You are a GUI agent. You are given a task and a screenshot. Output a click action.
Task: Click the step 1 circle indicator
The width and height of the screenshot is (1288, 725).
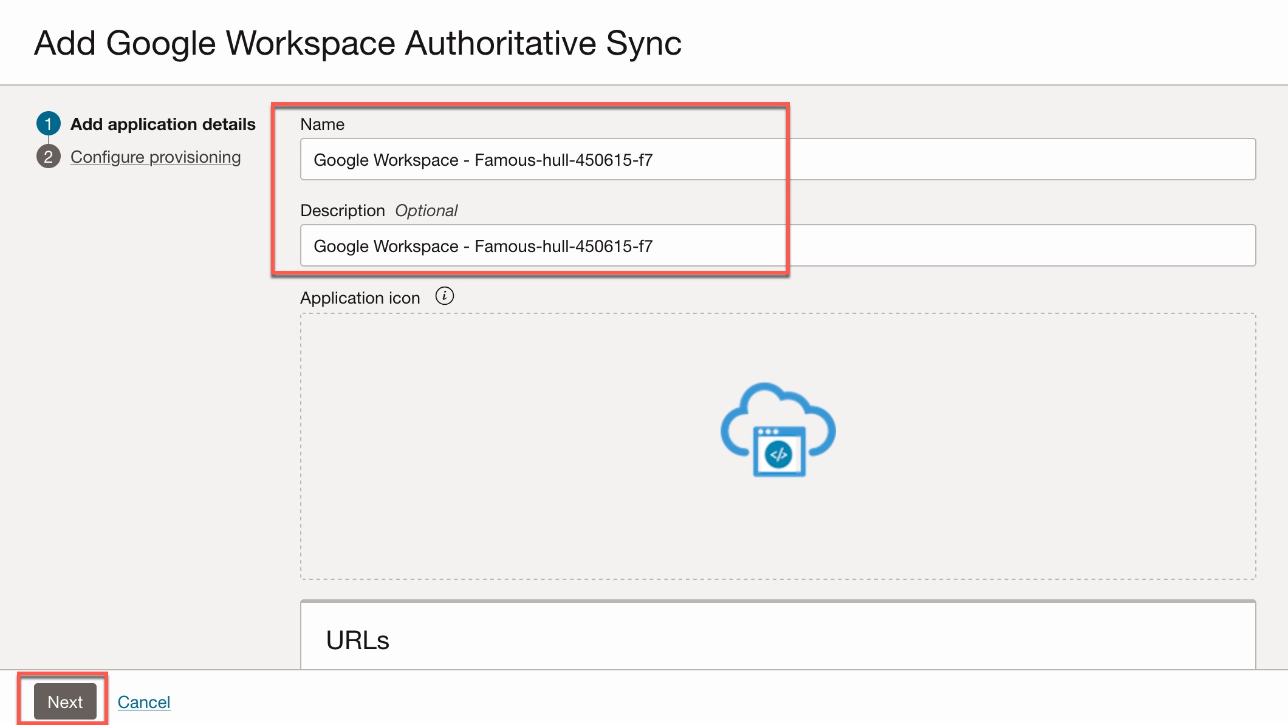click(x=49, y=124)
